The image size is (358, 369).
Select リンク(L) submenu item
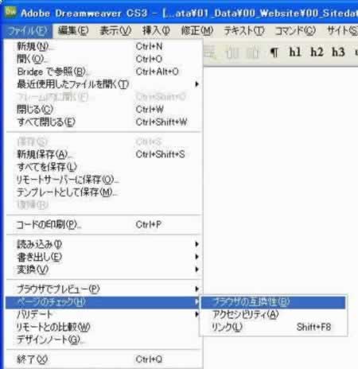273,327
